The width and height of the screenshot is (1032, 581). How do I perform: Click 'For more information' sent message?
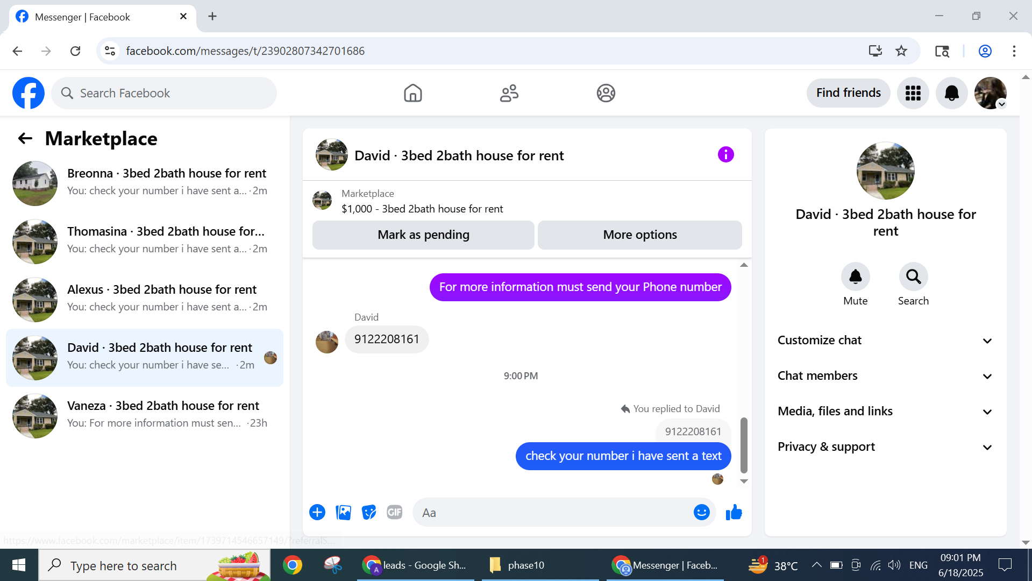[x=580, y=287]
